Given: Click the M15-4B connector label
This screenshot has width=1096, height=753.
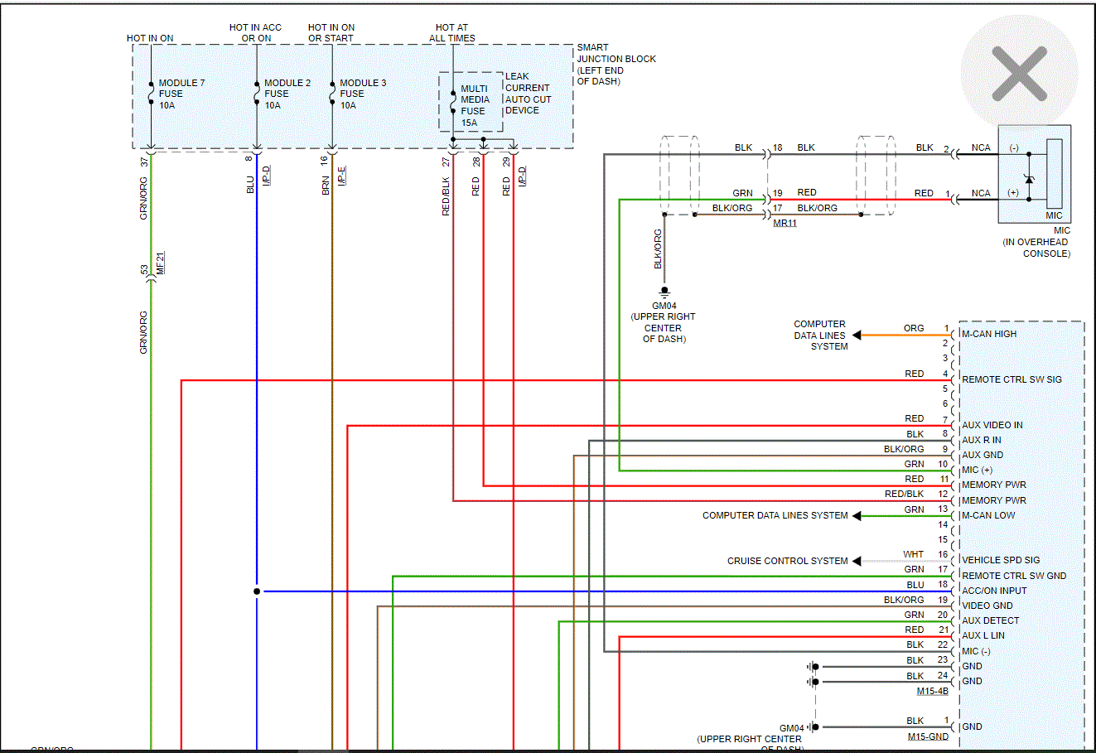Looking at the screenshot, I should pos(933,692).
